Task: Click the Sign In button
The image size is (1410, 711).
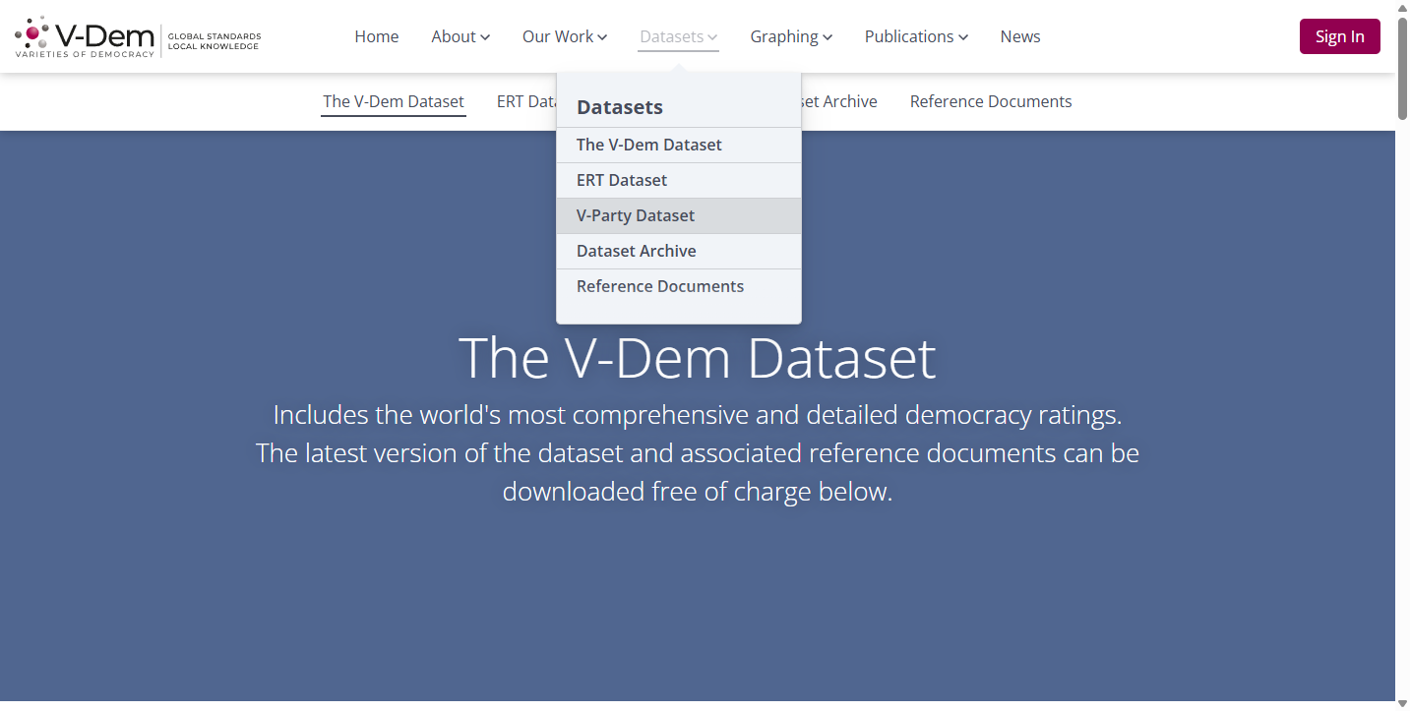Action: [1339, 36]
